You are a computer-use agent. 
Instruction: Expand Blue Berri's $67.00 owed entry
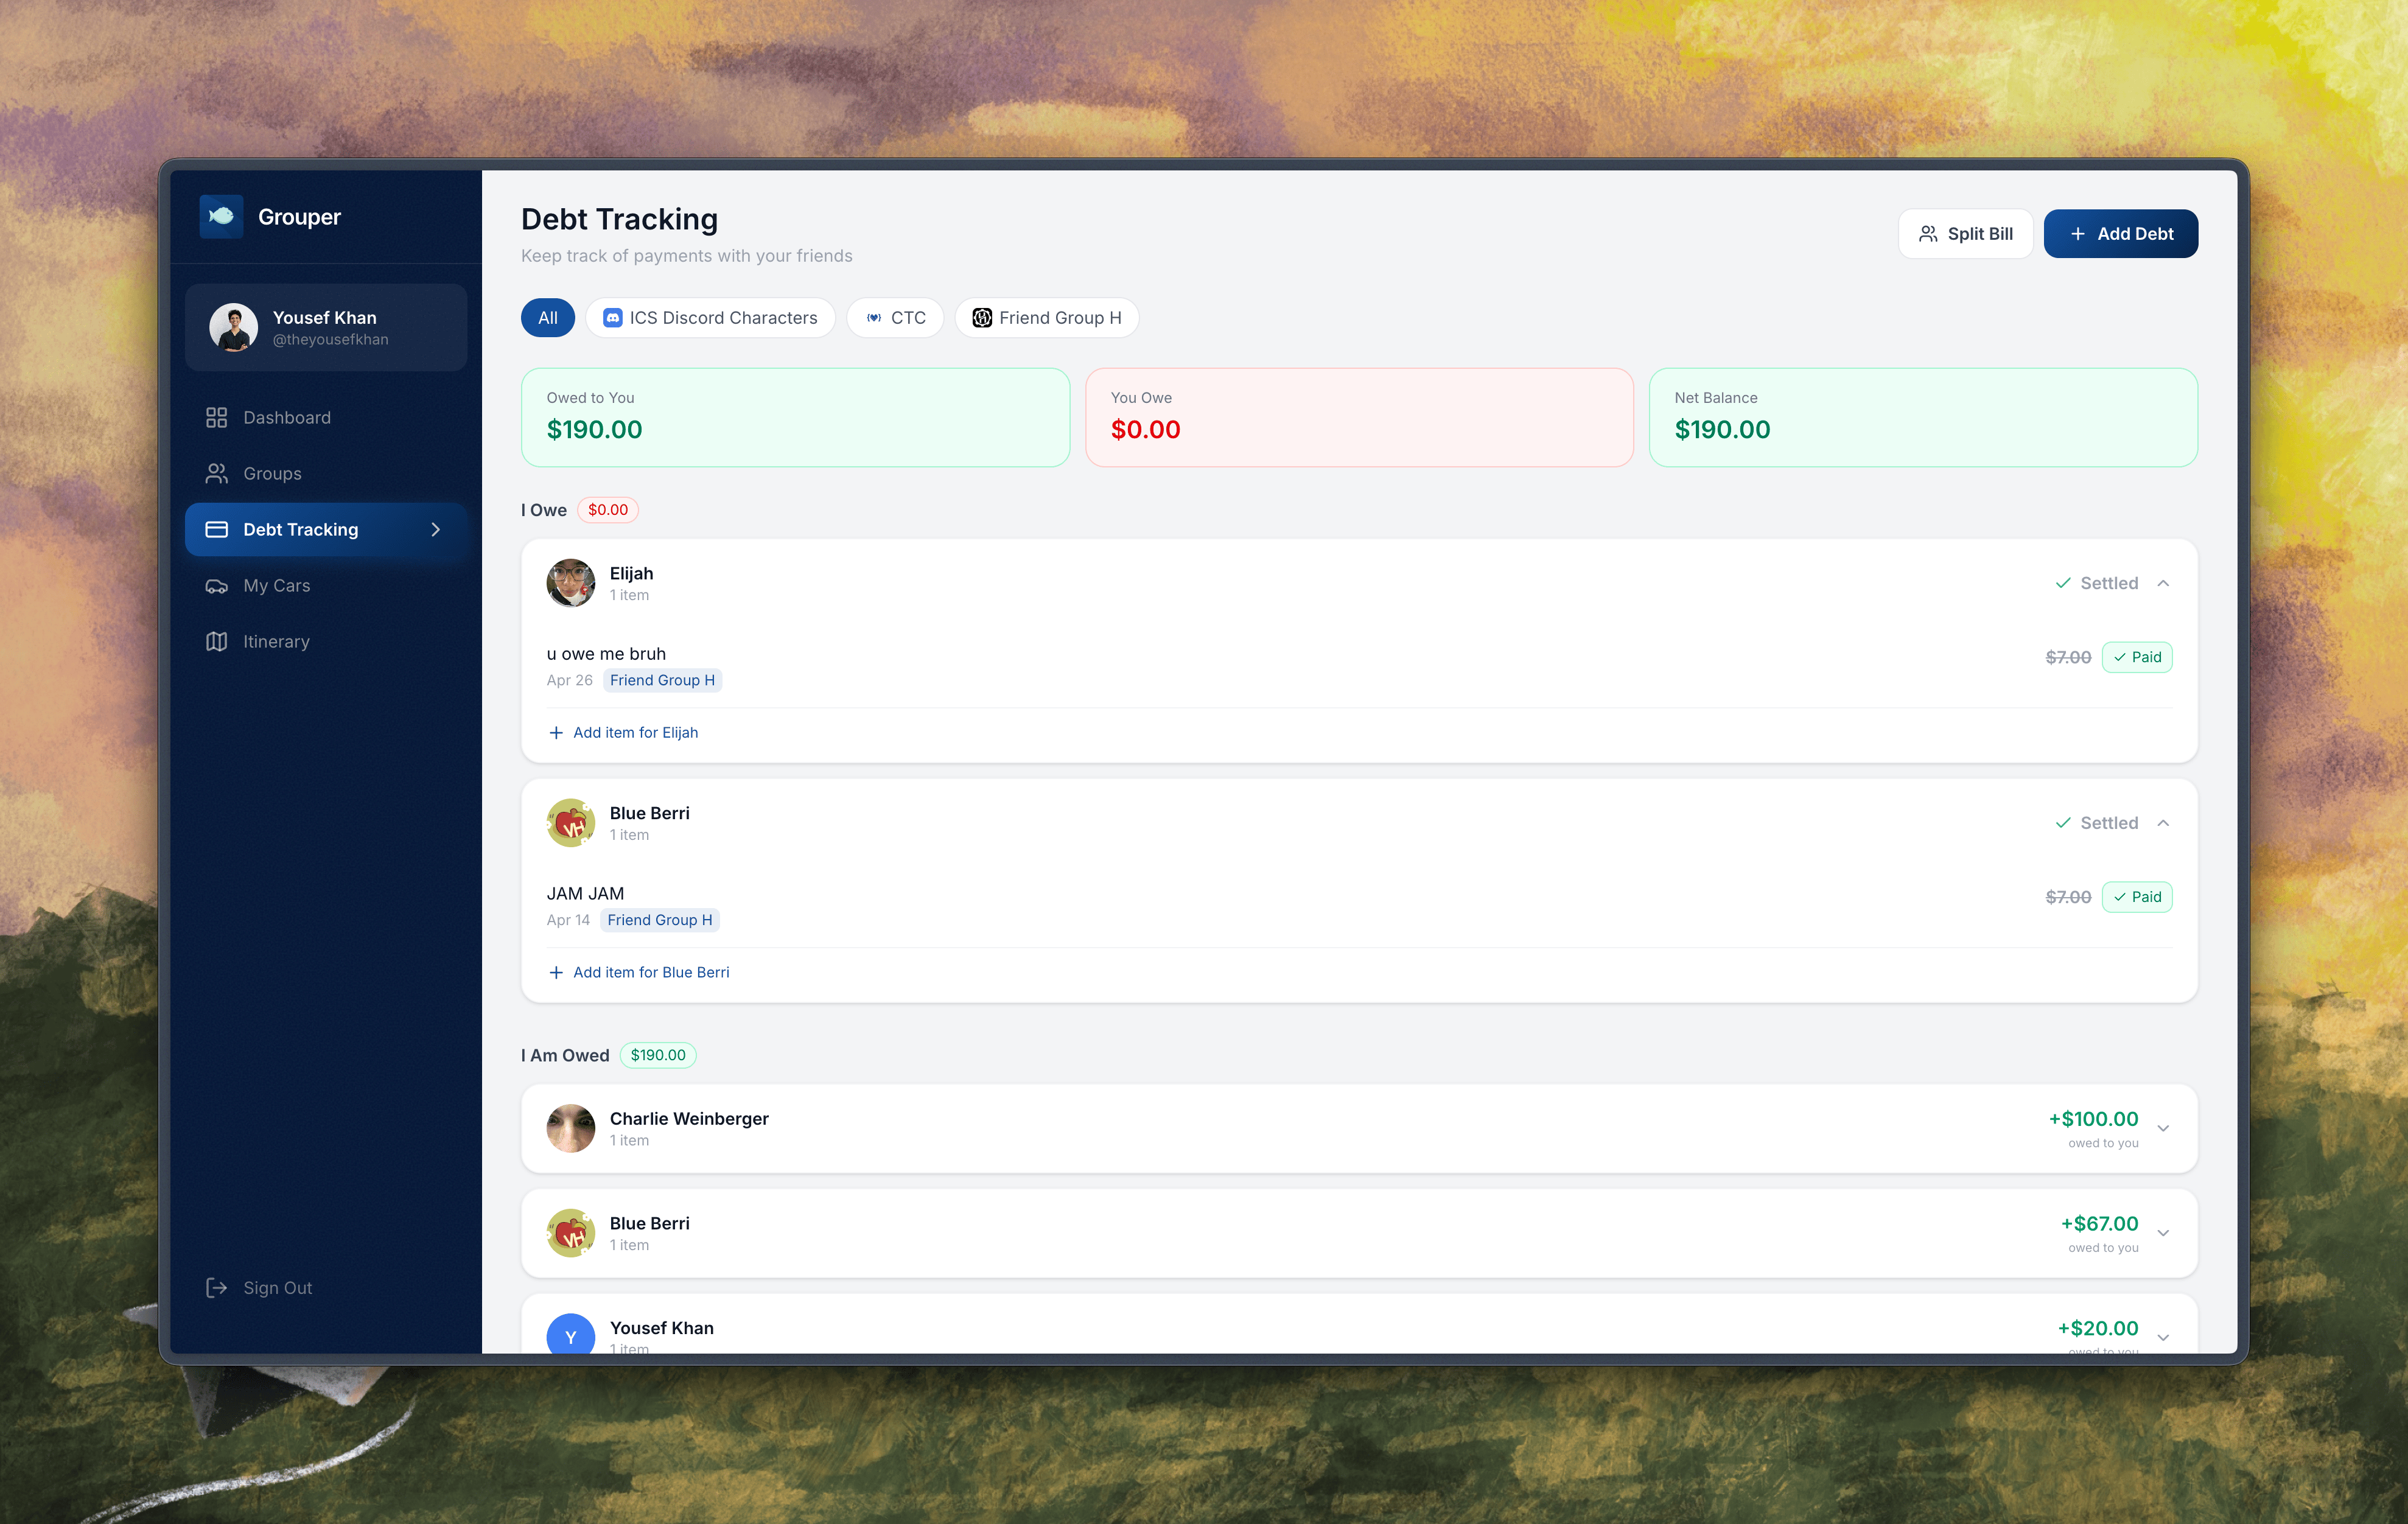(x=2163, y=1233)
